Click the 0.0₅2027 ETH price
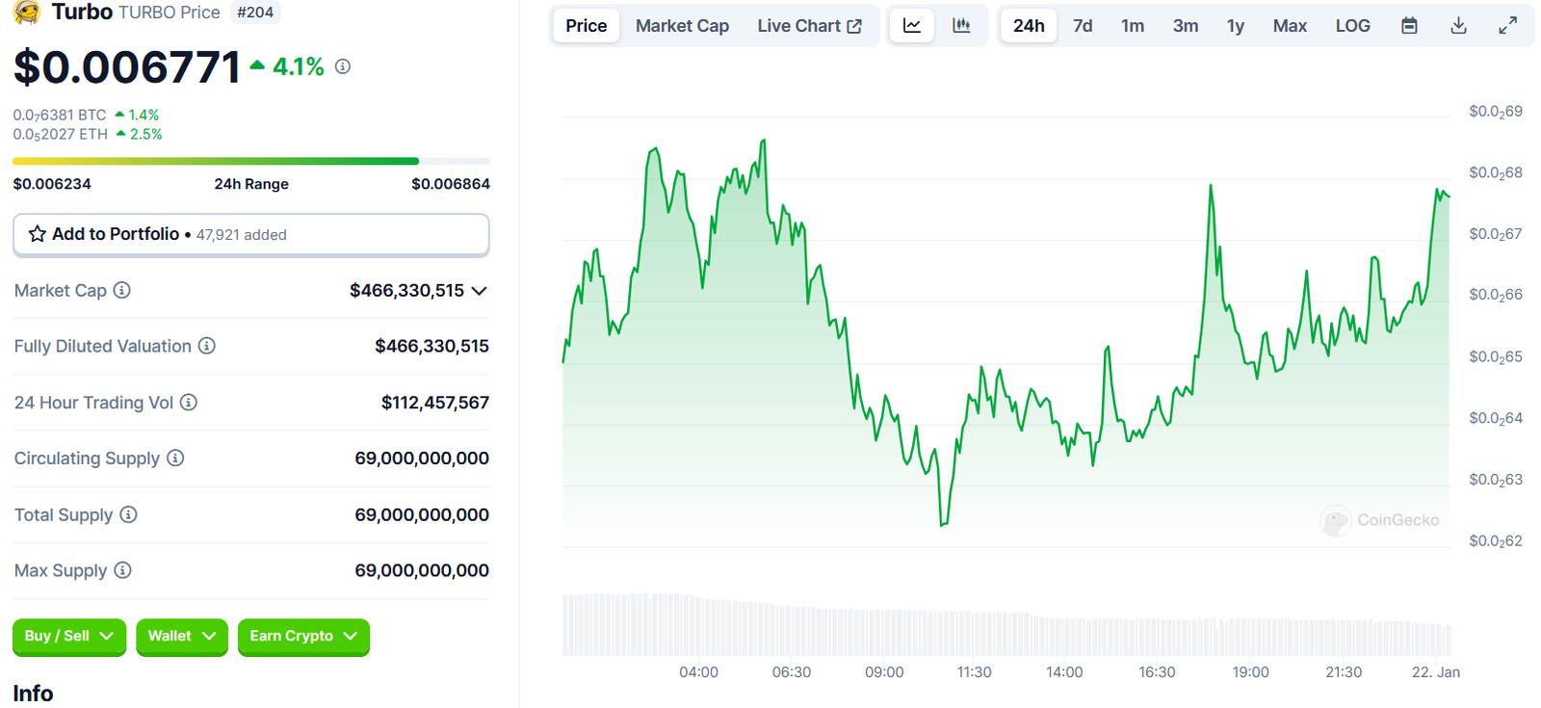This screenshot has height=708, width=1541. (x=61, y=134)
